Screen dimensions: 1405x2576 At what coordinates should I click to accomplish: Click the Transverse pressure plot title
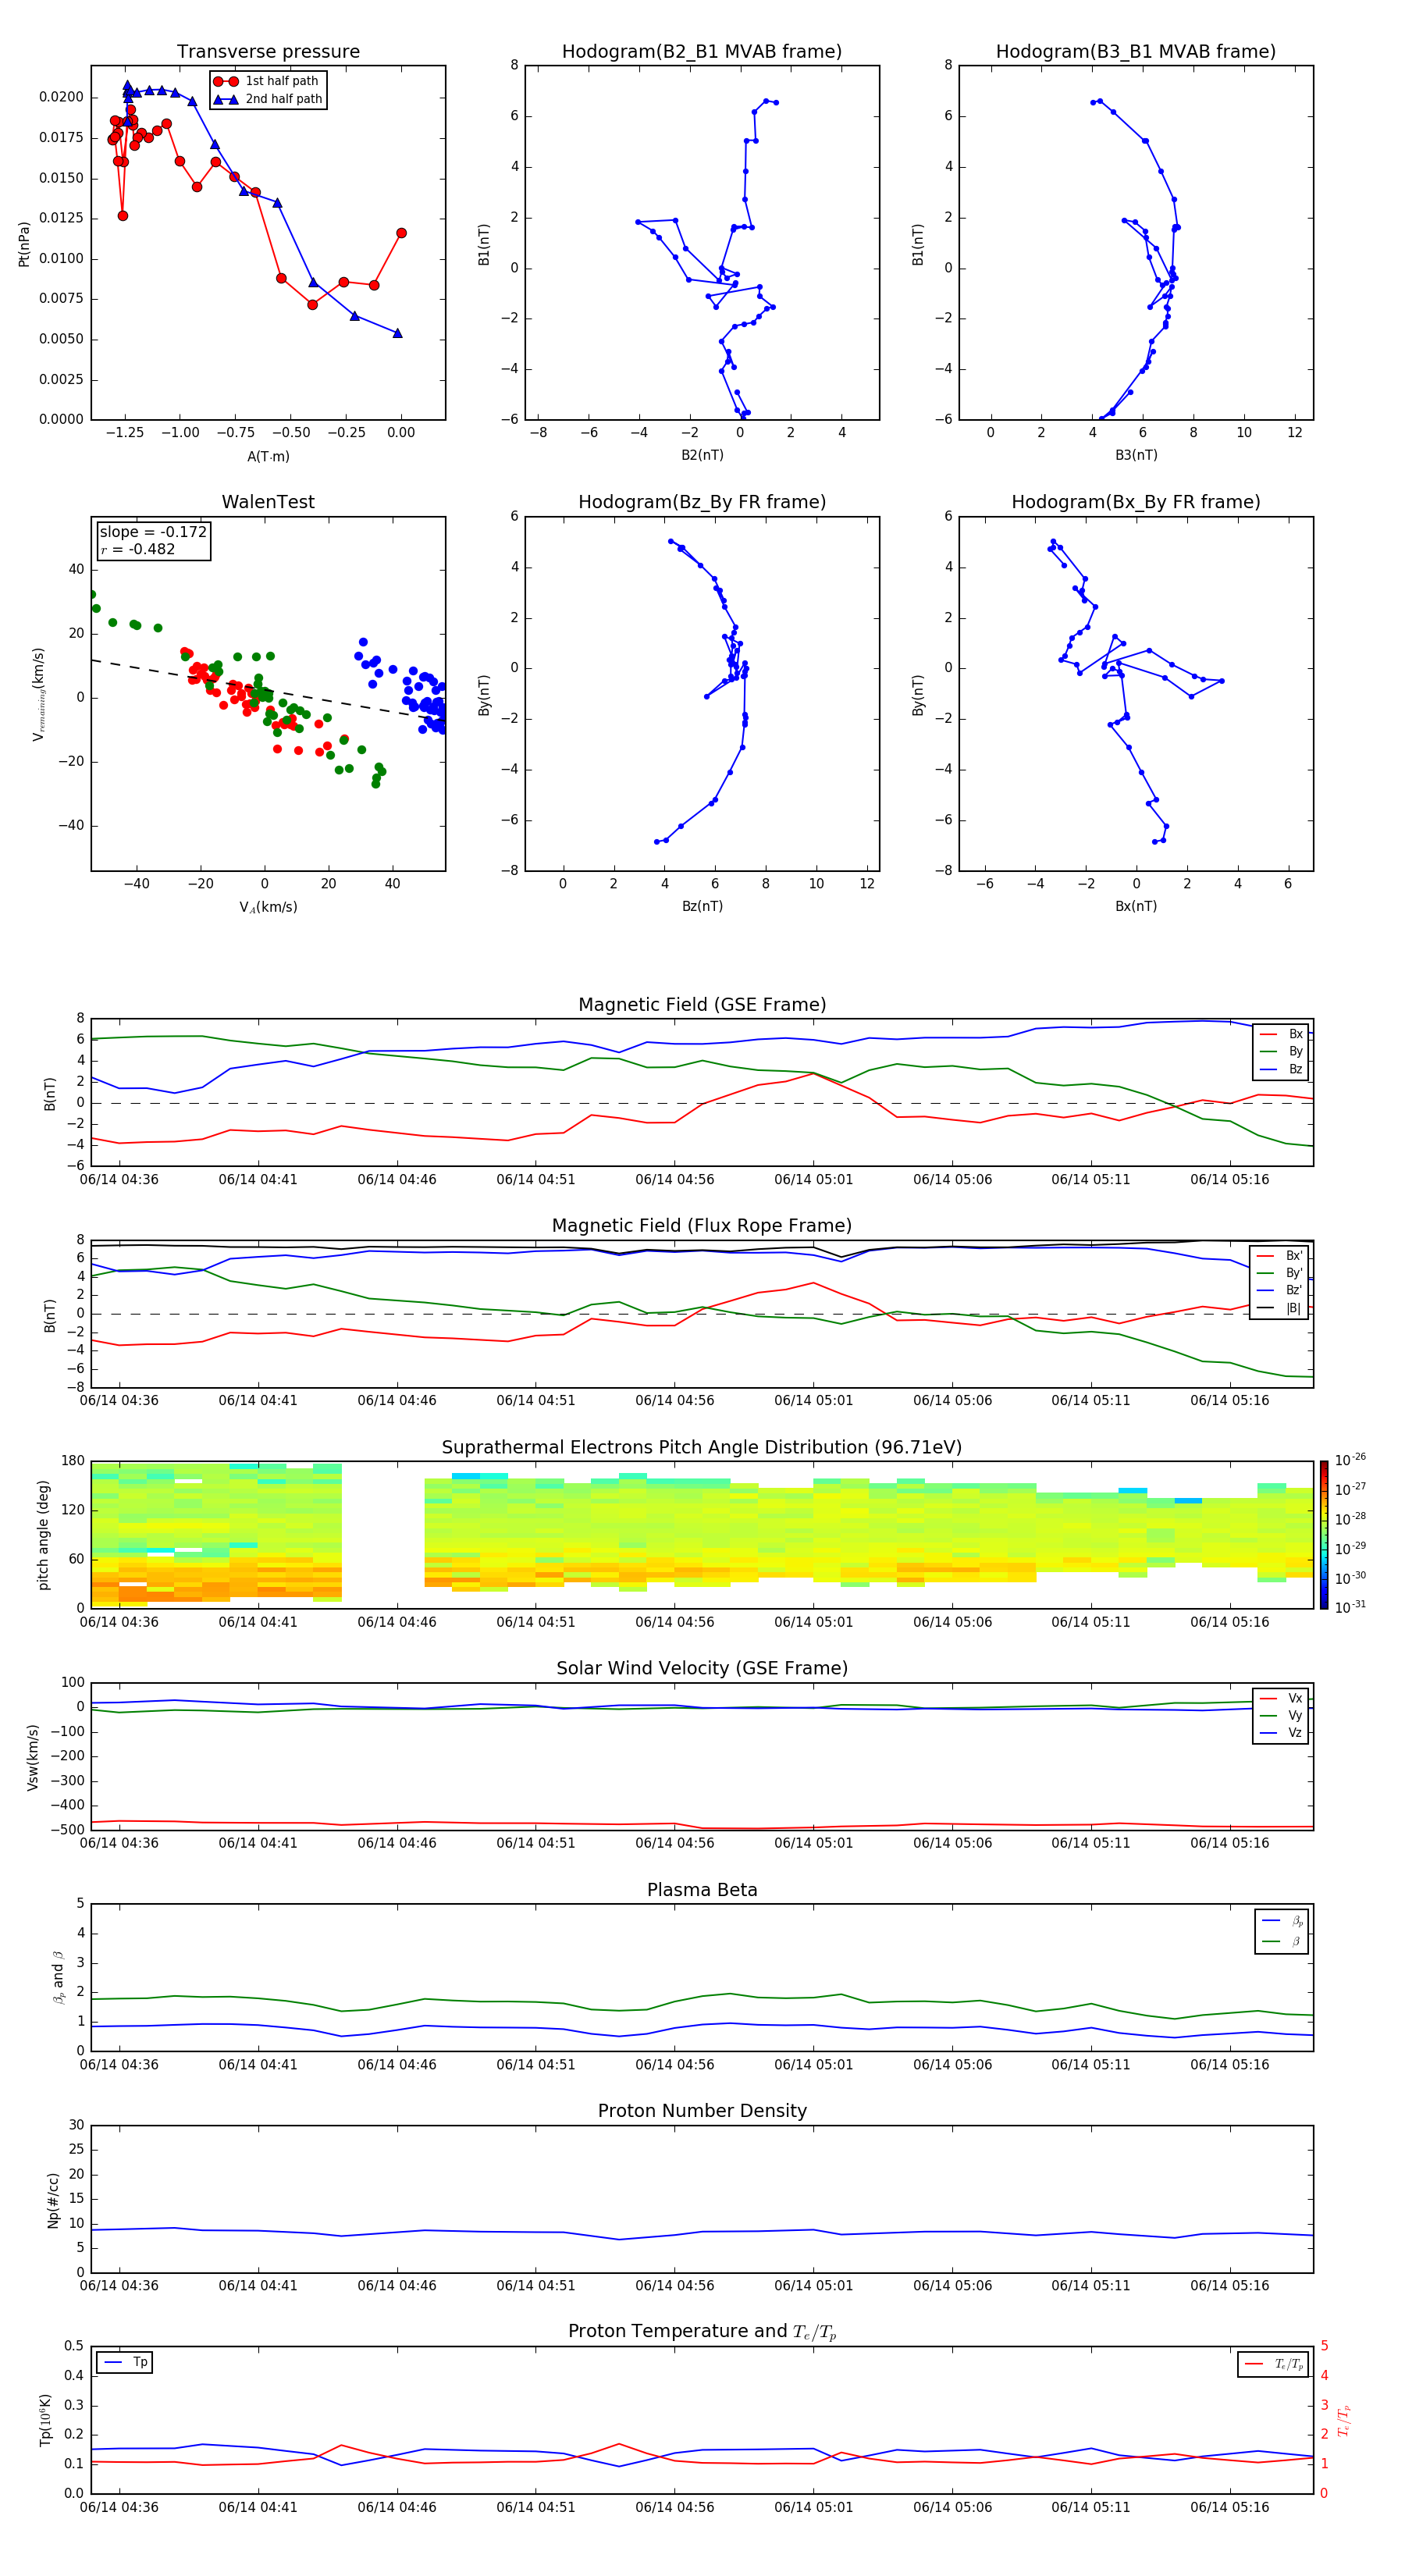pyautogui.click(x=268, y=52)
